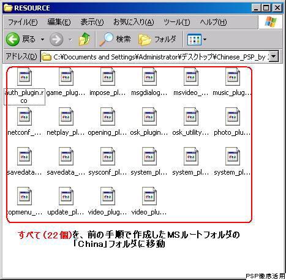
Task: Expand the address bar dropdown
Action: pyautogui.click(x=274, y=56)
